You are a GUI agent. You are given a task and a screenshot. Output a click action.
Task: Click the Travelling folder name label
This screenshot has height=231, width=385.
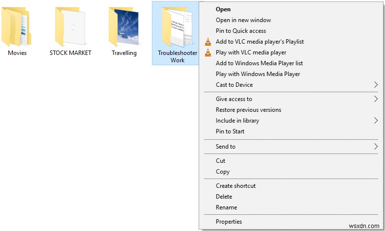tap(124, 53)
